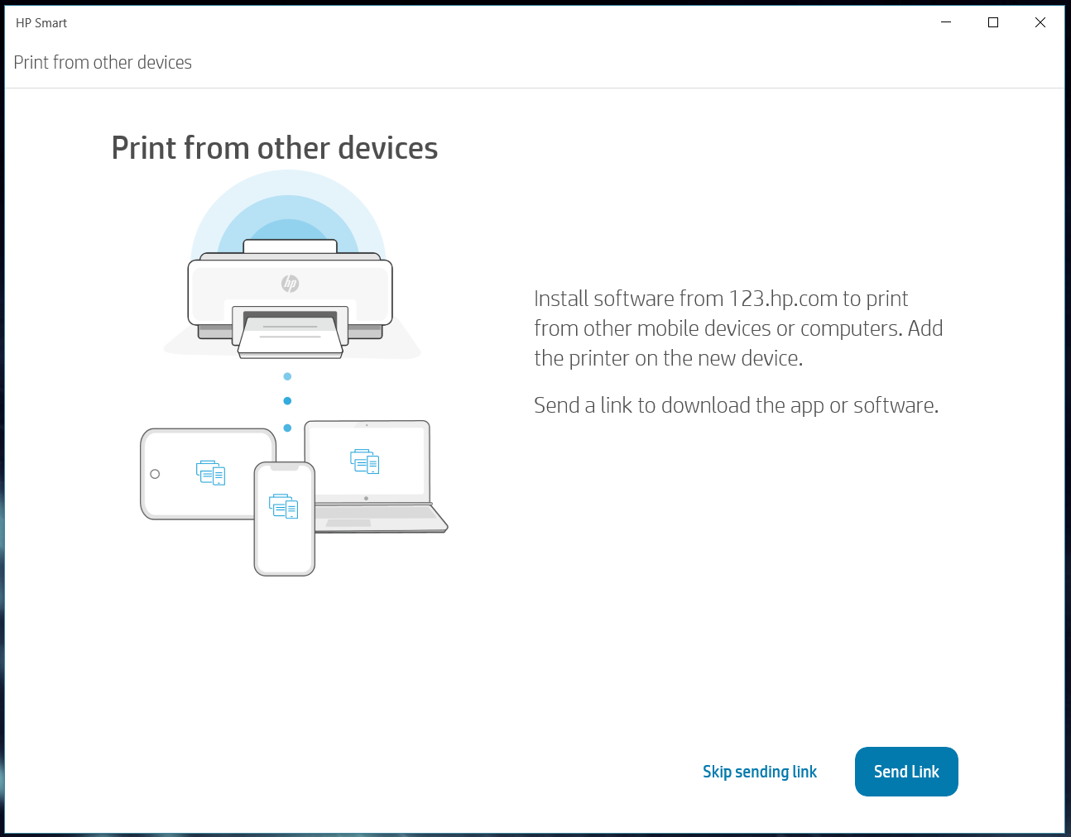Click the large "Print from other devices" heading

pyautogui.click(x=275, y=148)
